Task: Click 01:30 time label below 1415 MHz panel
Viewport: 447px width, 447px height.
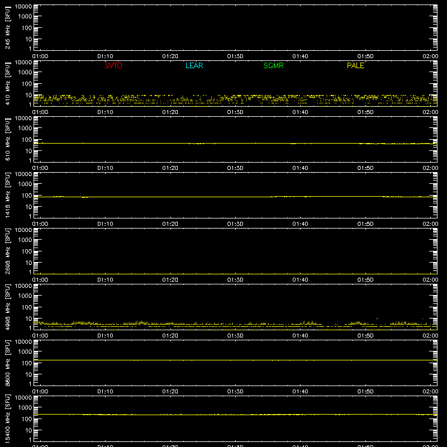Action: [235, 224]
